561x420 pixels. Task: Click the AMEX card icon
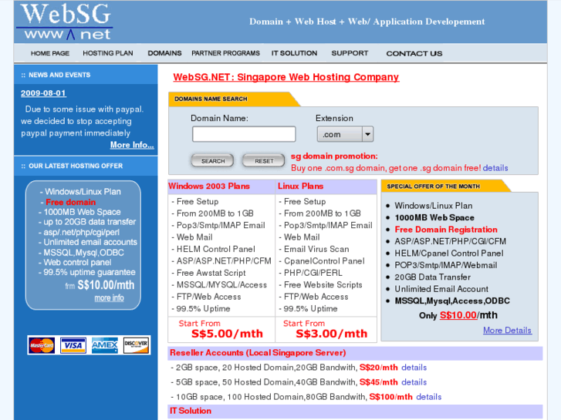(104, 345)
